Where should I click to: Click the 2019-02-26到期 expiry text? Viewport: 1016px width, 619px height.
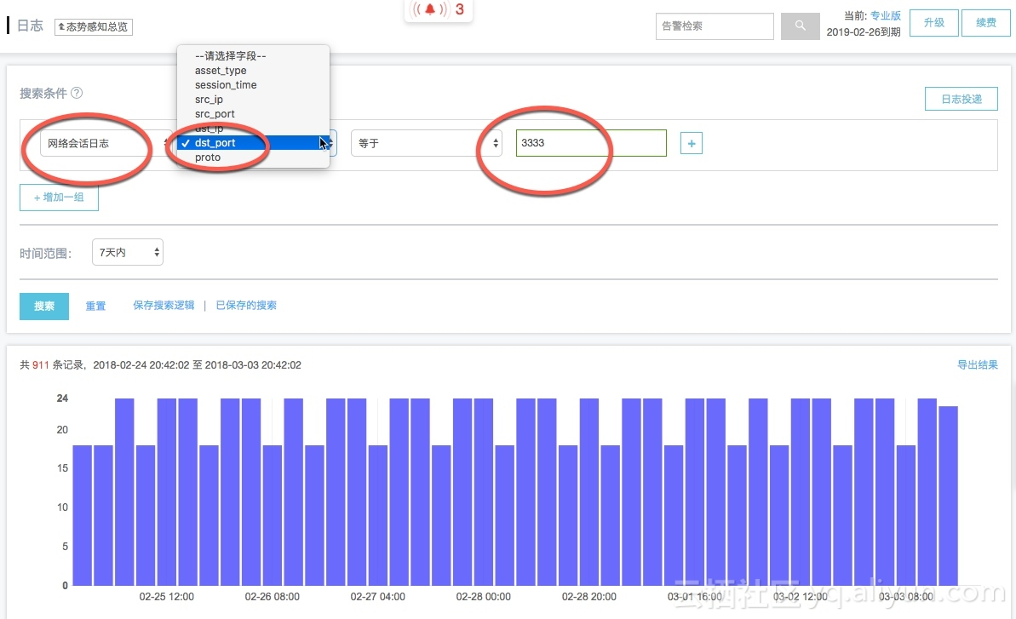pyautogui.click(x=863, y=32)
